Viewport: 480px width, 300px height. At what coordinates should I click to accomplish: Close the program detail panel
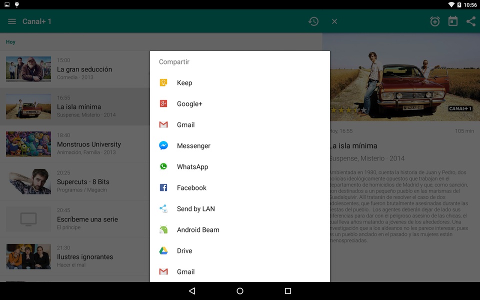[334, 21]
